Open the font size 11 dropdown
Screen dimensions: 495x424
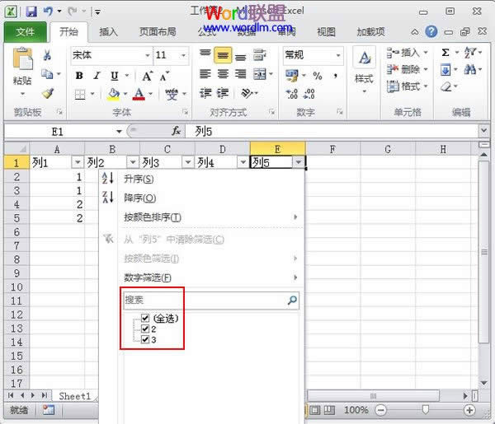(183, 55)
